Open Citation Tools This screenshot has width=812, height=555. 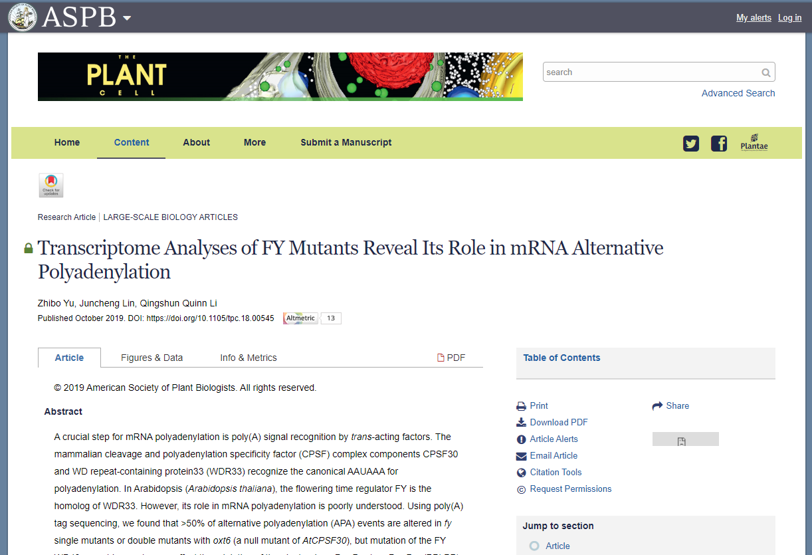point(556,472)
